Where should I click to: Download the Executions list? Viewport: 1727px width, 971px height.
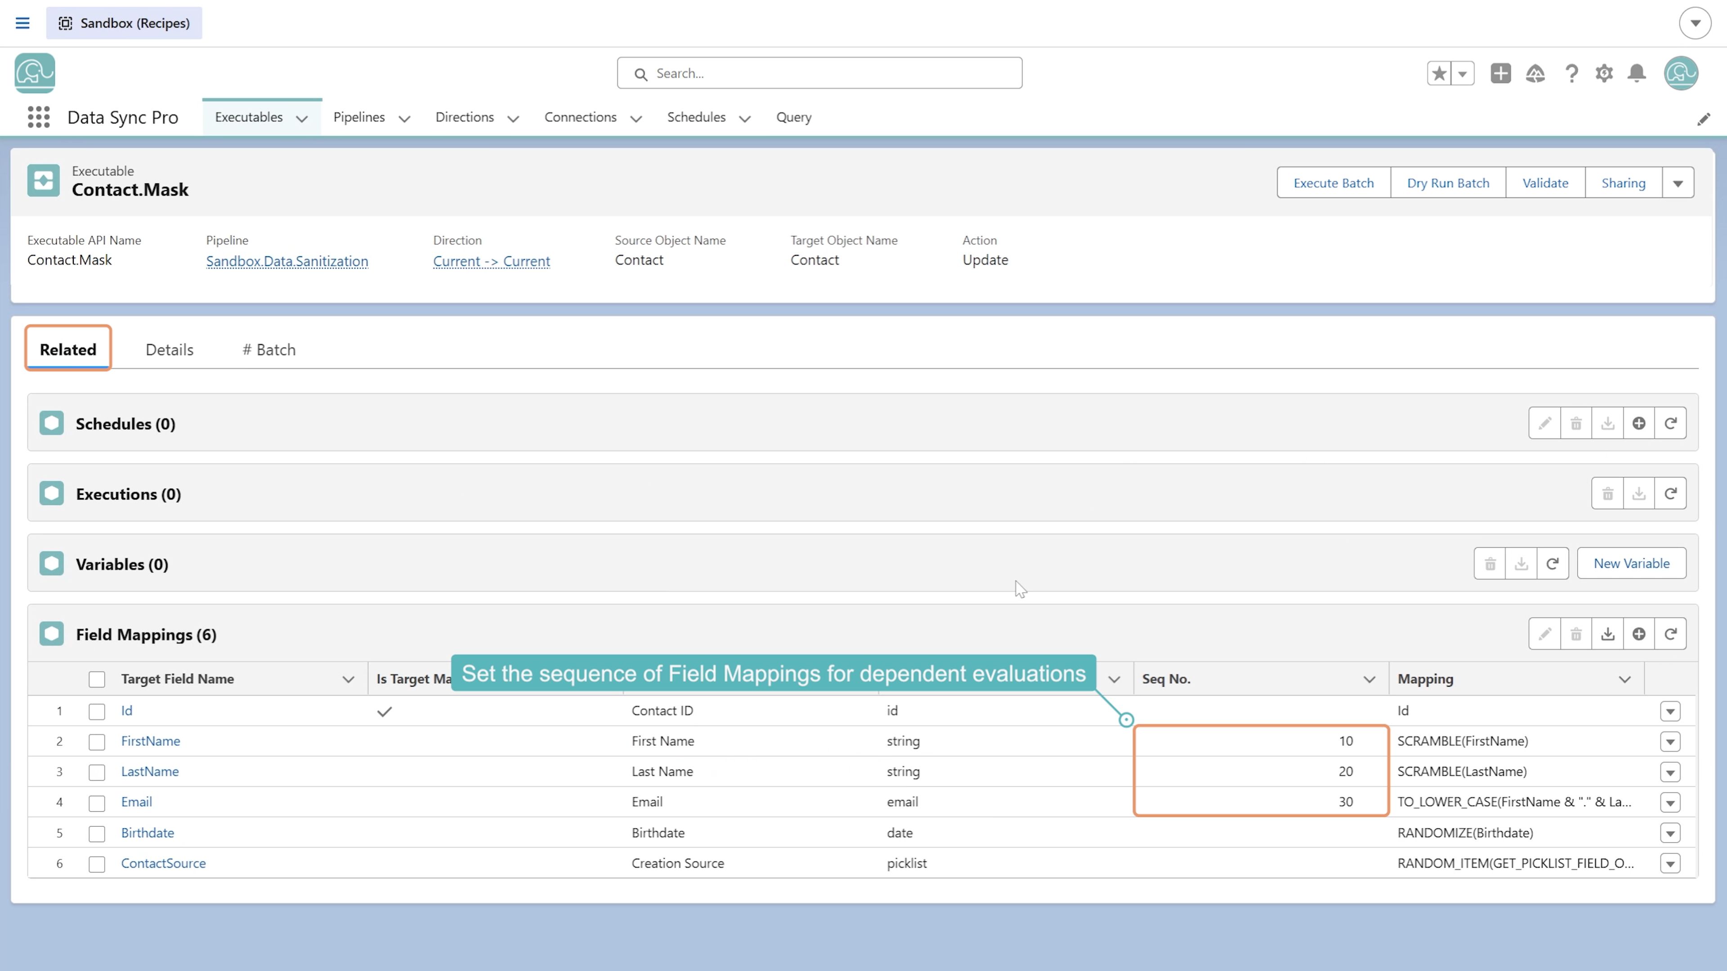tap(1638, 494)
